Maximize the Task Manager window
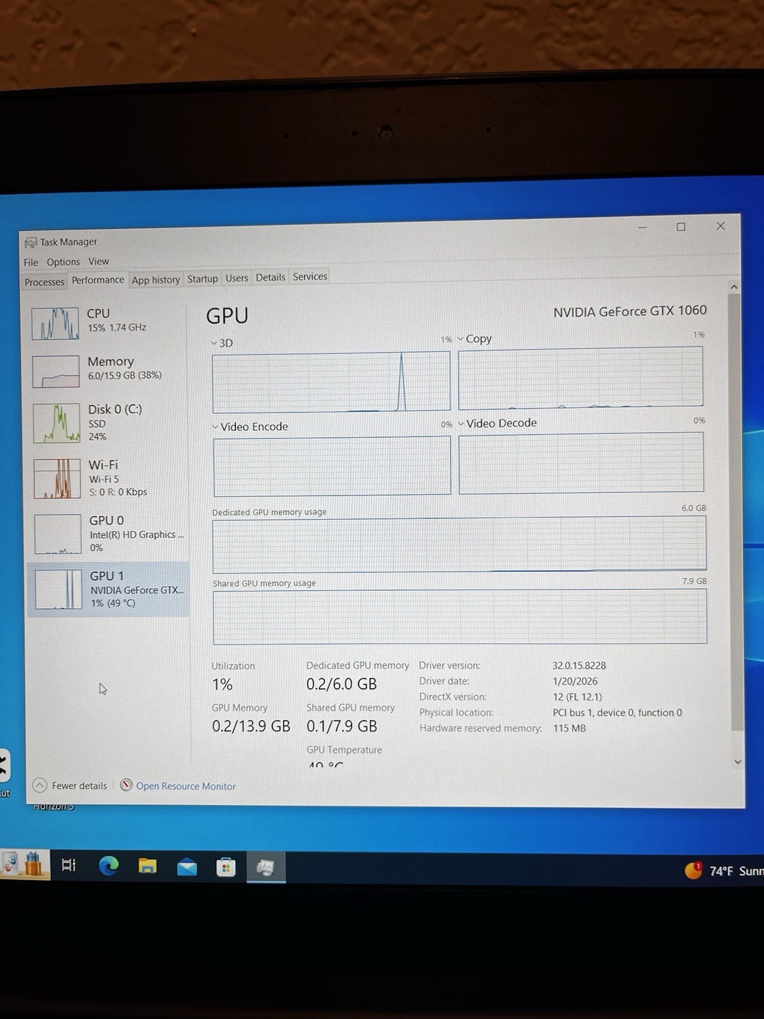 pos(681,227)
